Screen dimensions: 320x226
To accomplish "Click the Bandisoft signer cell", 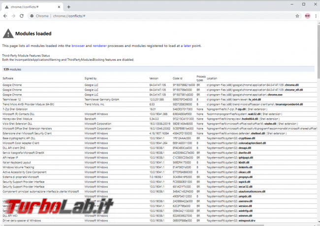I will tap(90, 119).
